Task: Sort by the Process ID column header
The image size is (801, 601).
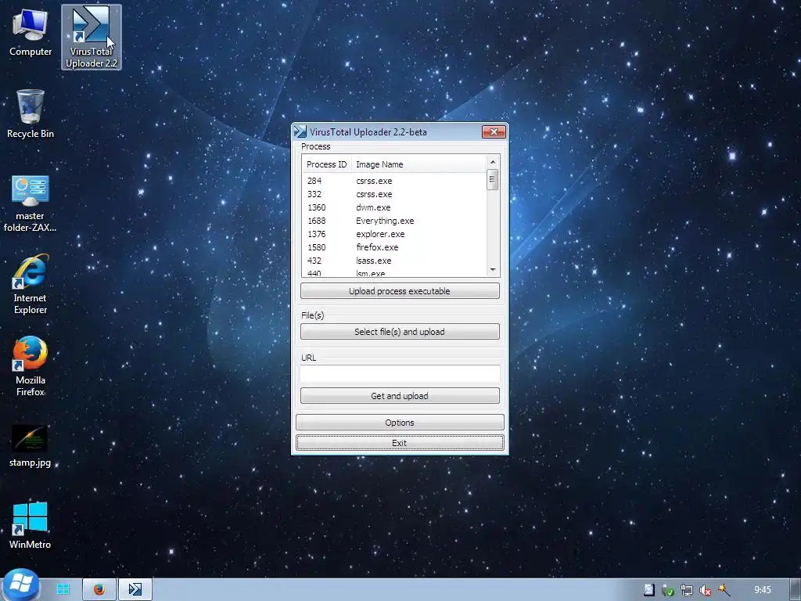Action: (326, 164)
